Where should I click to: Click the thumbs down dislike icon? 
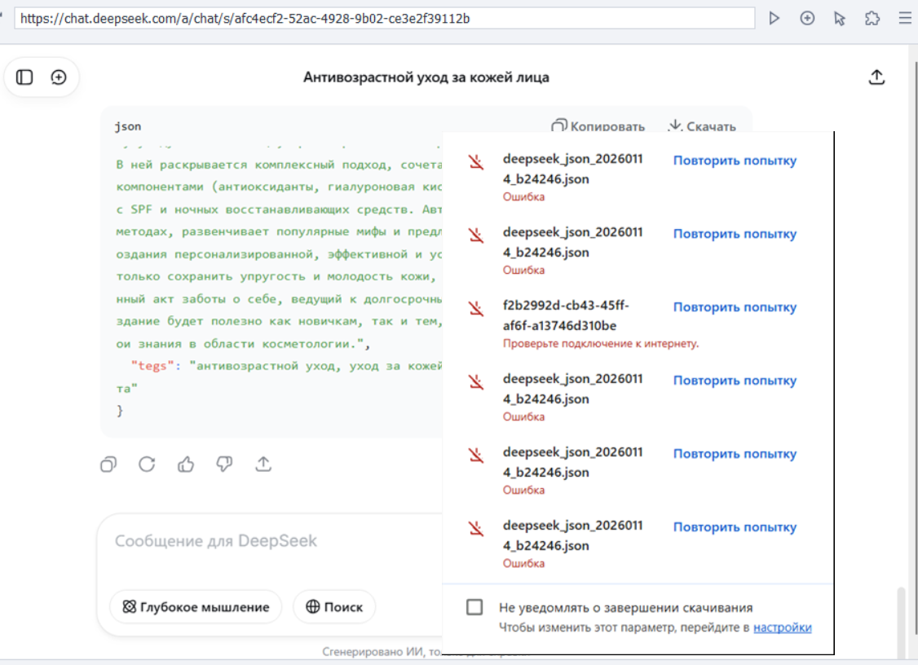pos(224,465)
